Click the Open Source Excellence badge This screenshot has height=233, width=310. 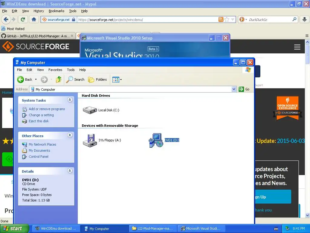pos(288,108)
